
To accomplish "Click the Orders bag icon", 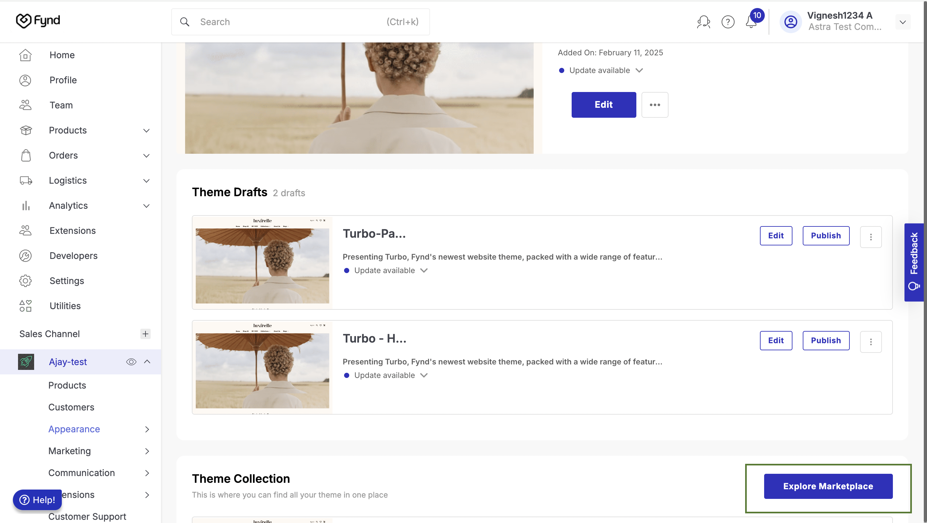I will [25, 155].
